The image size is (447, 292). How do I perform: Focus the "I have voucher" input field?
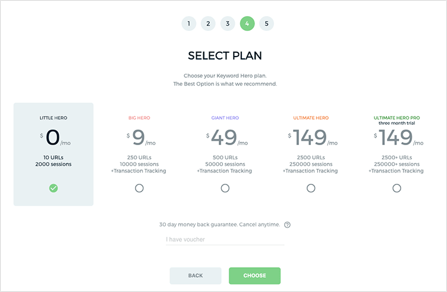click(x=225, y=240)
